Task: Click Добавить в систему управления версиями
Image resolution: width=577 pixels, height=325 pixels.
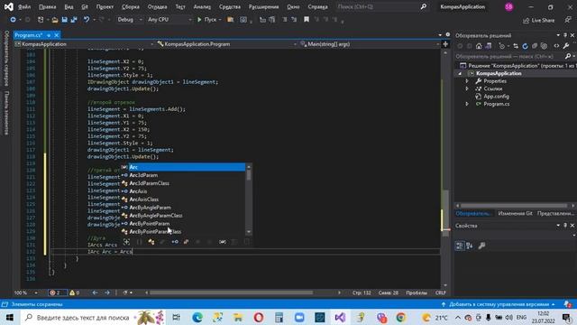Action: tap(499, 304)
